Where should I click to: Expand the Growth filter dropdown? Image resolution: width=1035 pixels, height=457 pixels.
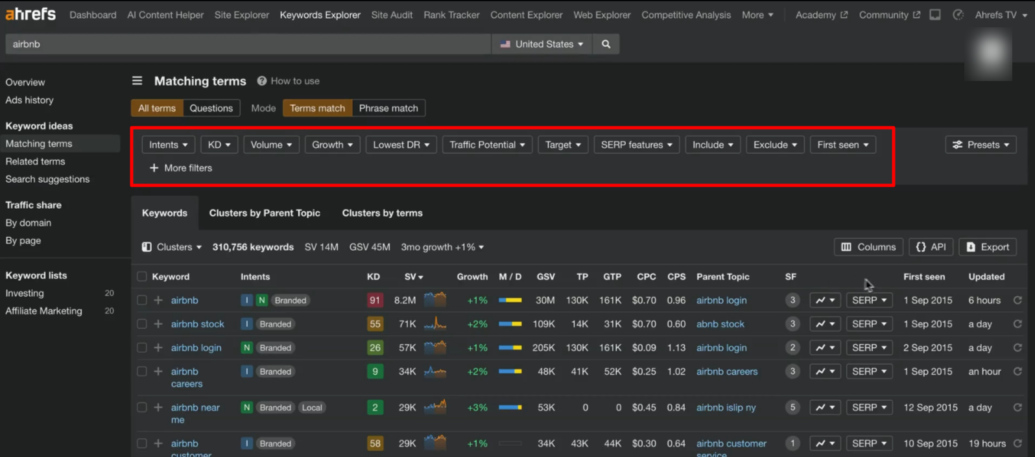tap(332, 145)
